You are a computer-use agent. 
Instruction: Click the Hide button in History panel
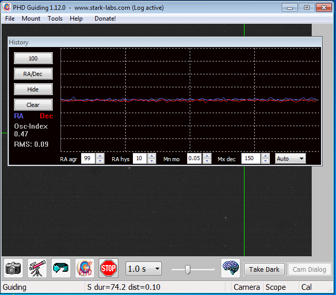pos(33,89)
